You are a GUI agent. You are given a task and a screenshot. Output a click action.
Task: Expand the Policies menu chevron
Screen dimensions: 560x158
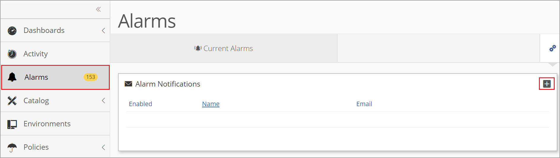point(104,147)
